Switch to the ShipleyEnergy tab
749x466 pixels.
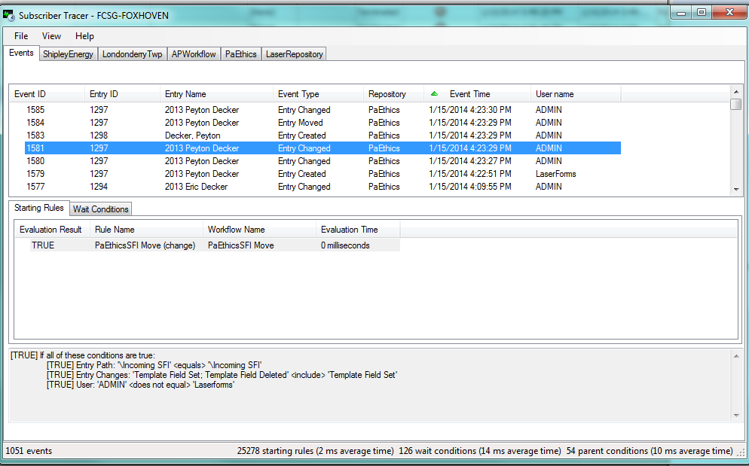[x=68, y=54]
